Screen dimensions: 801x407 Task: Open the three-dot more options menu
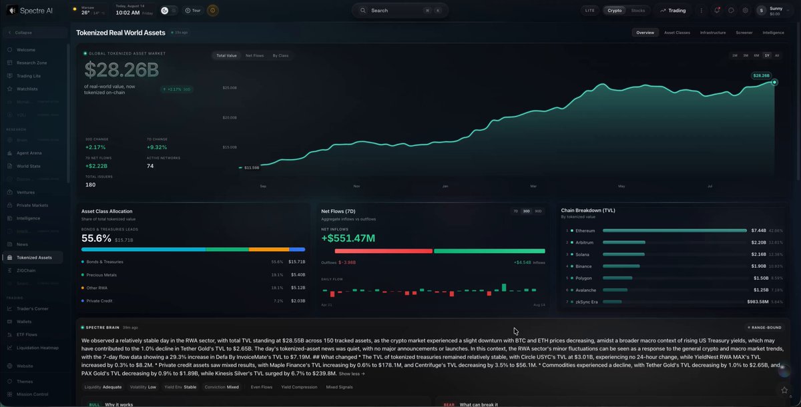tap(701, 11)
